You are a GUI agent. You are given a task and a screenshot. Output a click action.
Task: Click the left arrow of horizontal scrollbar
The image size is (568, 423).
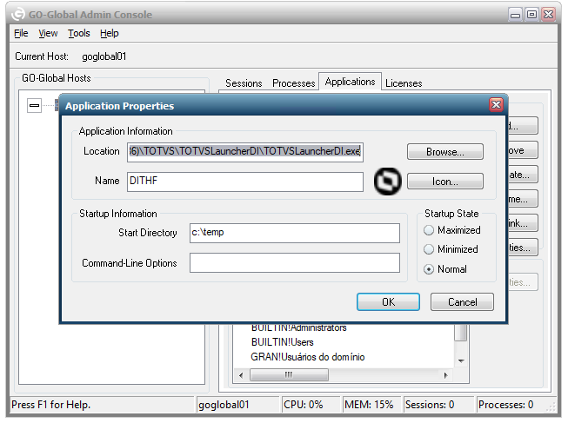[x=241, y=375]
